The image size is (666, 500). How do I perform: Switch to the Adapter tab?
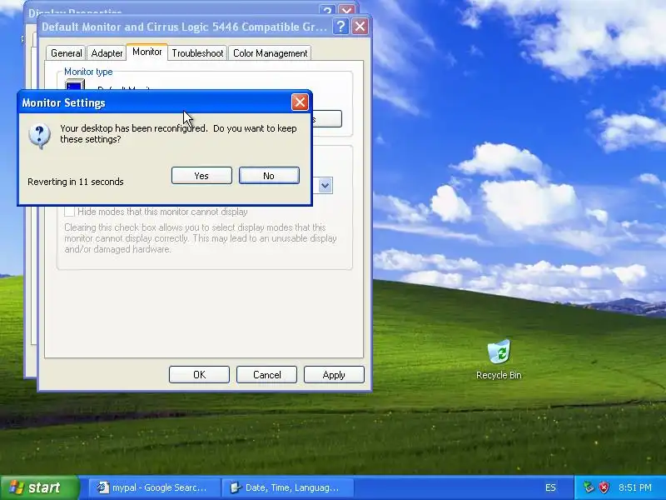[107, 53]
